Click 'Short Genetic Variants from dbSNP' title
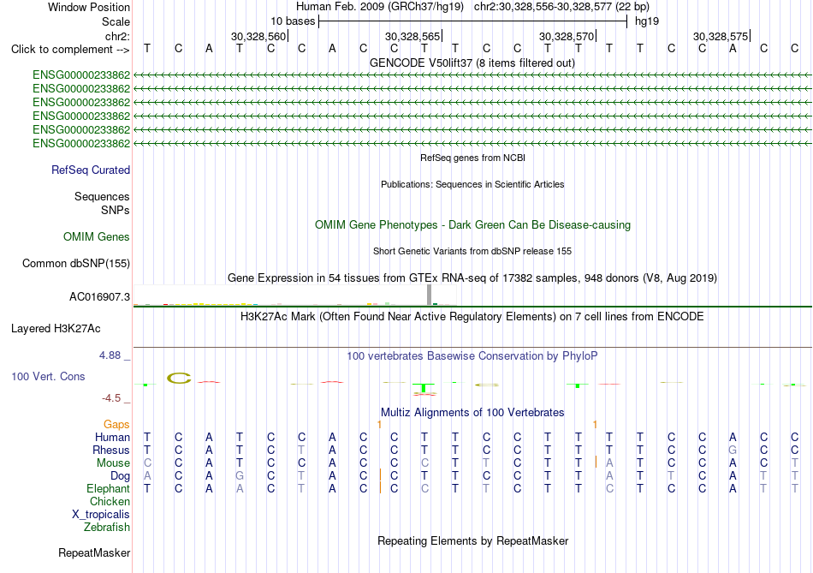The image size is (813, 573). pyautogui.click(x=472, y=251)
